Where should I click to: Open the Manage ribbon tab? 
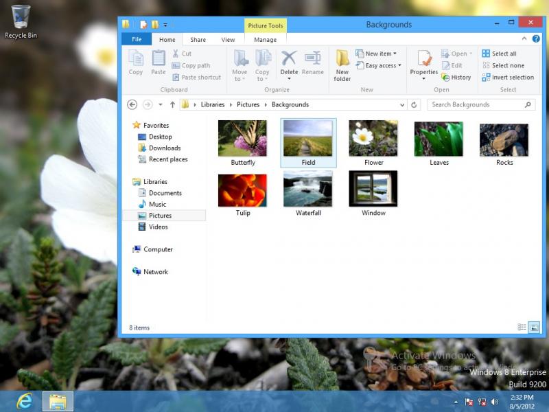pos(265,40)
